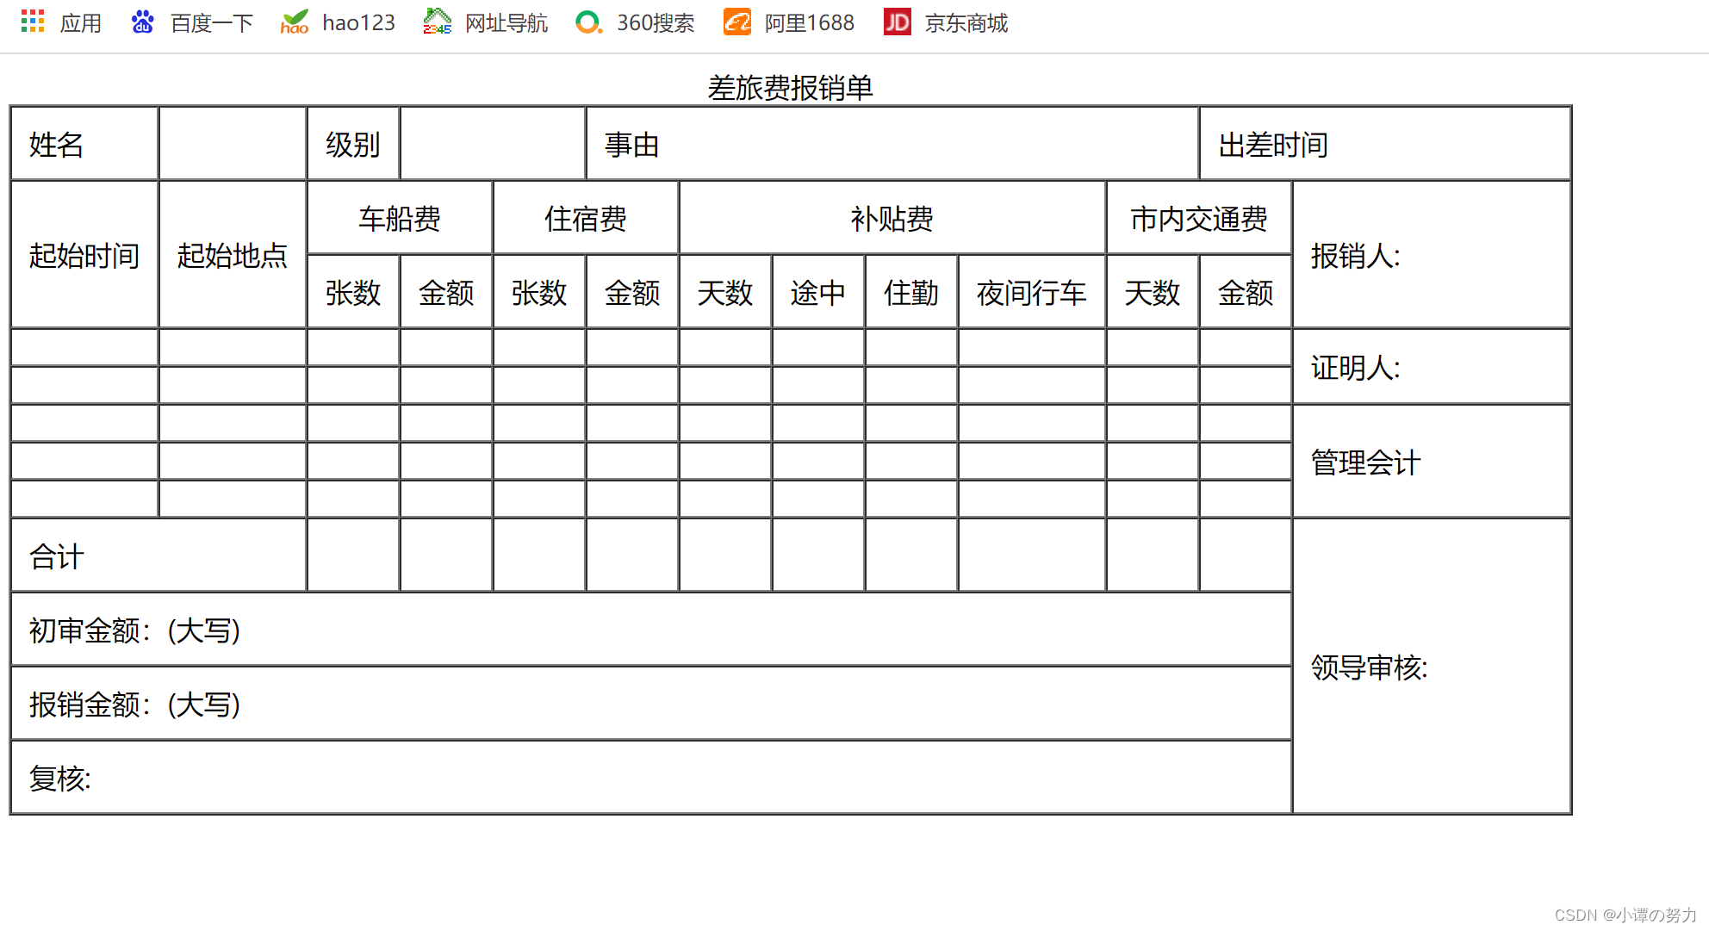Click the 报销人: cell

1432,255
